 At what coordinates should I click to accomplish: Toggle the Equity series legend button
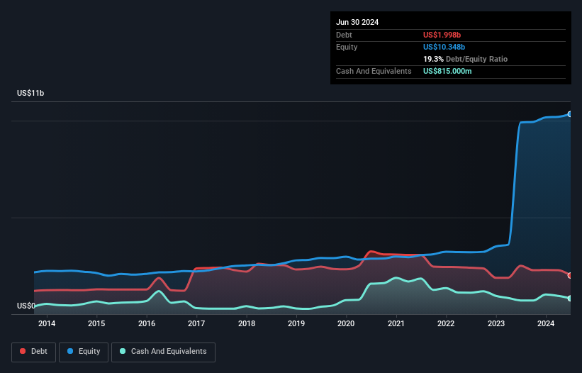pyautogui.click(x=84, y=352)
